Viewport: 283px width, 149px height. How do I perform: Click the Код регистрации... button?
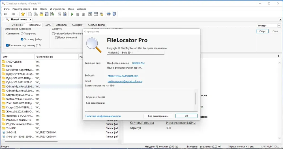[158, 116]
